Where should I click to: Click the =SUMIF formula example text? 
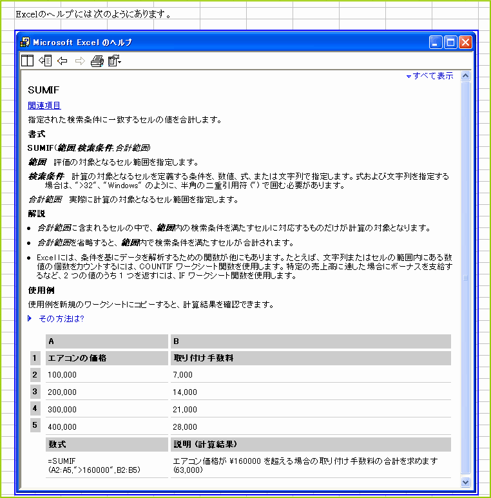tap(94, 465)
